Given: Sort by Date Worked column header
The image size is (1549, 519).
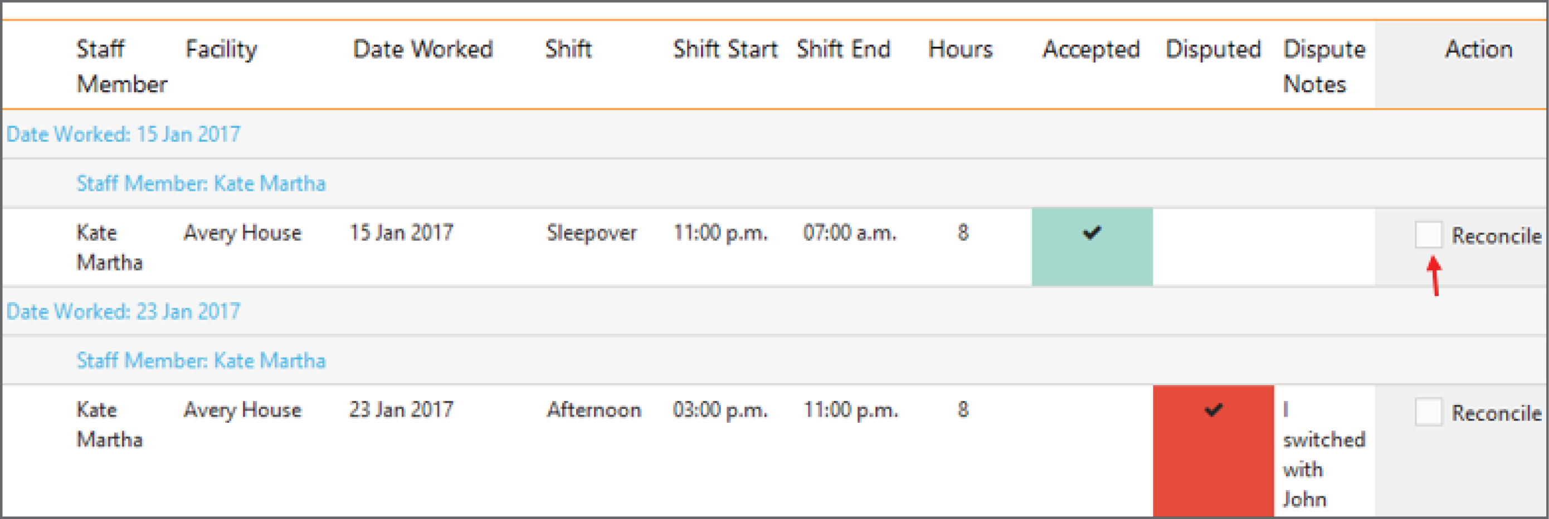Looking at the screenshot, I should [x=423, y=49].
